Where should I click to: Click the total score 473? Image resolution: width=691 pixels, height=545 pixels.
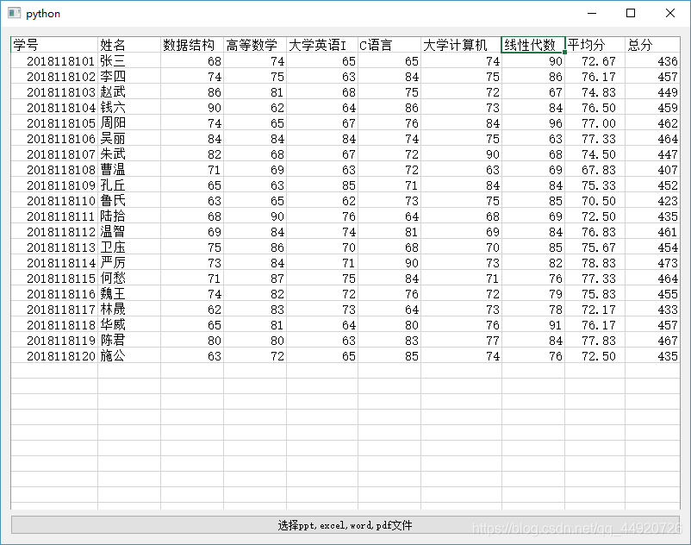(653, 262)
